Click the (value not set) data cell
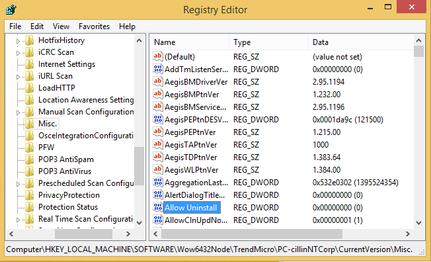 click(337, 57)
